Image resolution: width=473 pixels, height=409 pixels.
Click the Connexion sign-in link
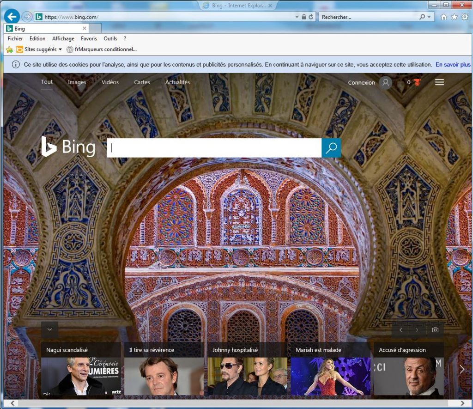point(361,83)
